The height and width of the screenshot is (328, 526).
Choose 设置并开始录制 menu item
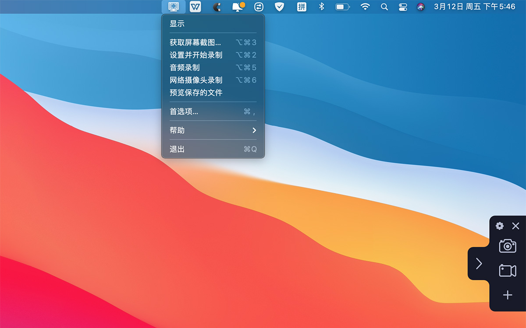[x=213, y=55]
